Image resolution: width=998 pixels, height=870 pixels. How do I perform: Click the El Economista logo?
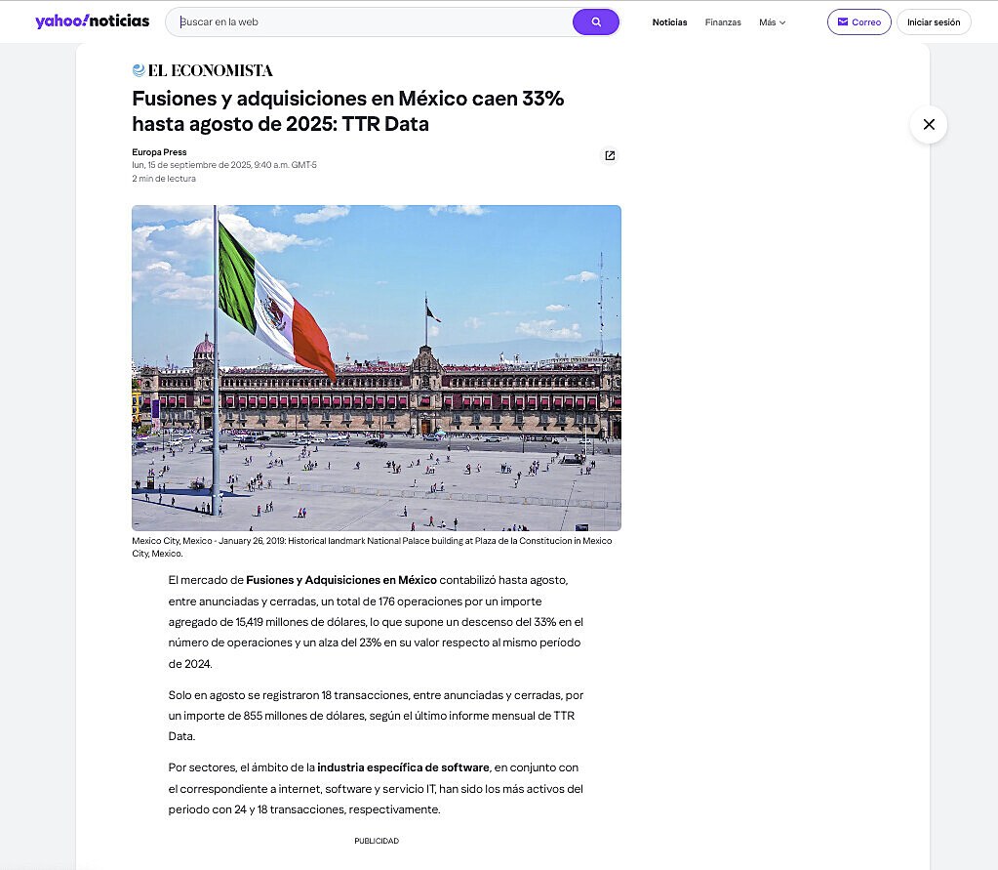point(203,70)
